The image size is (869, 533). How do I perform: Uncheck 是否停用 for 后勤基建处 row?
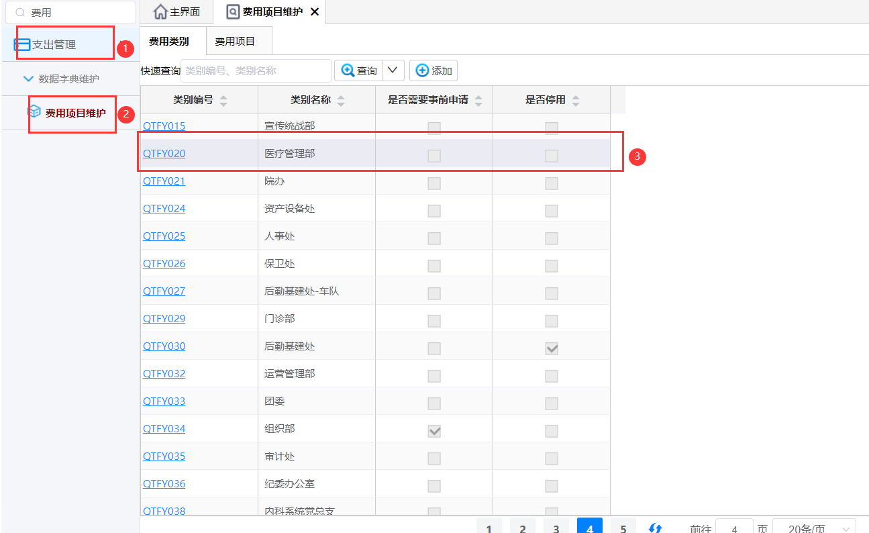[x=552, y=348]
